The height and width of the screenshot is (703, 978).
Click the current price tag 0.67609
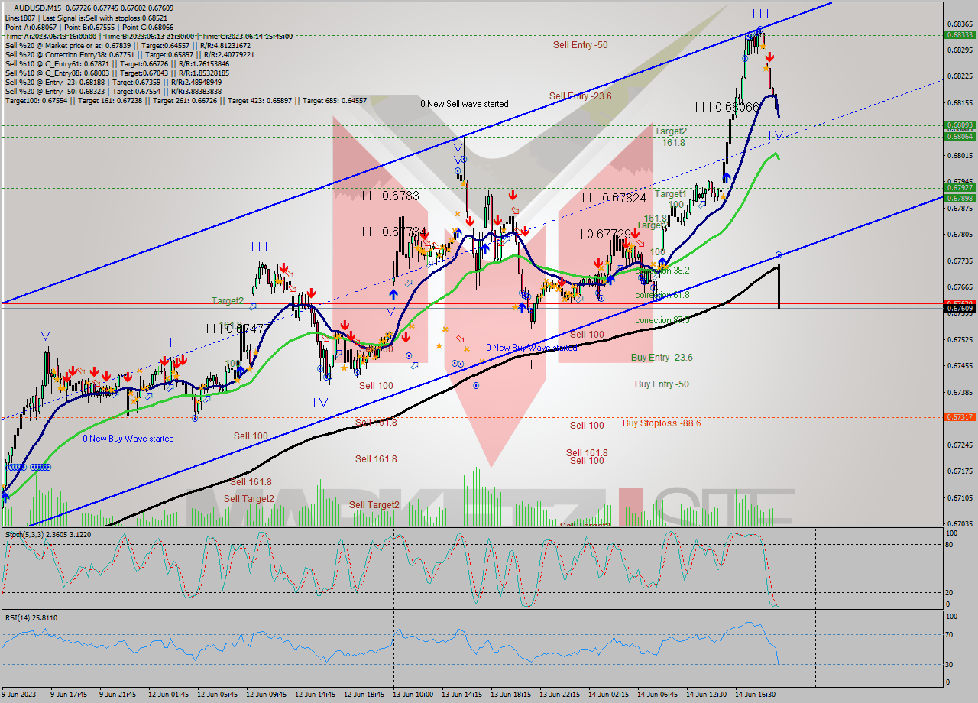coord(960,309)
